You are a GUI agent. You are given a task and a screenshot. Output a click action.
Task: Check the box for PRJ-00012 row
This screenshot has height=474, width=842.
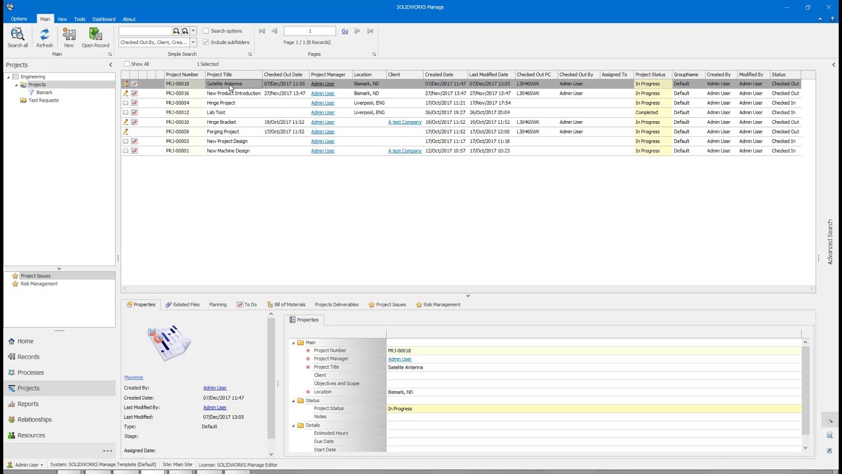pyautogui.click(x=126, y=113)
